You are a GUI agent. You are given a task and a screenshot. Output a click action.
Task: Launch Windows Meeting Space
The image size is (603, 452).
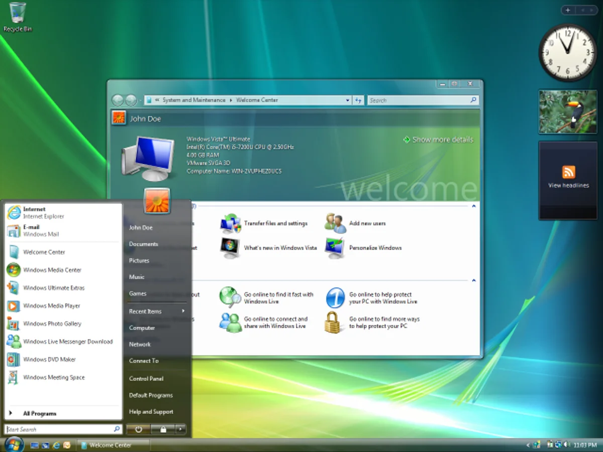click(53, 377)
